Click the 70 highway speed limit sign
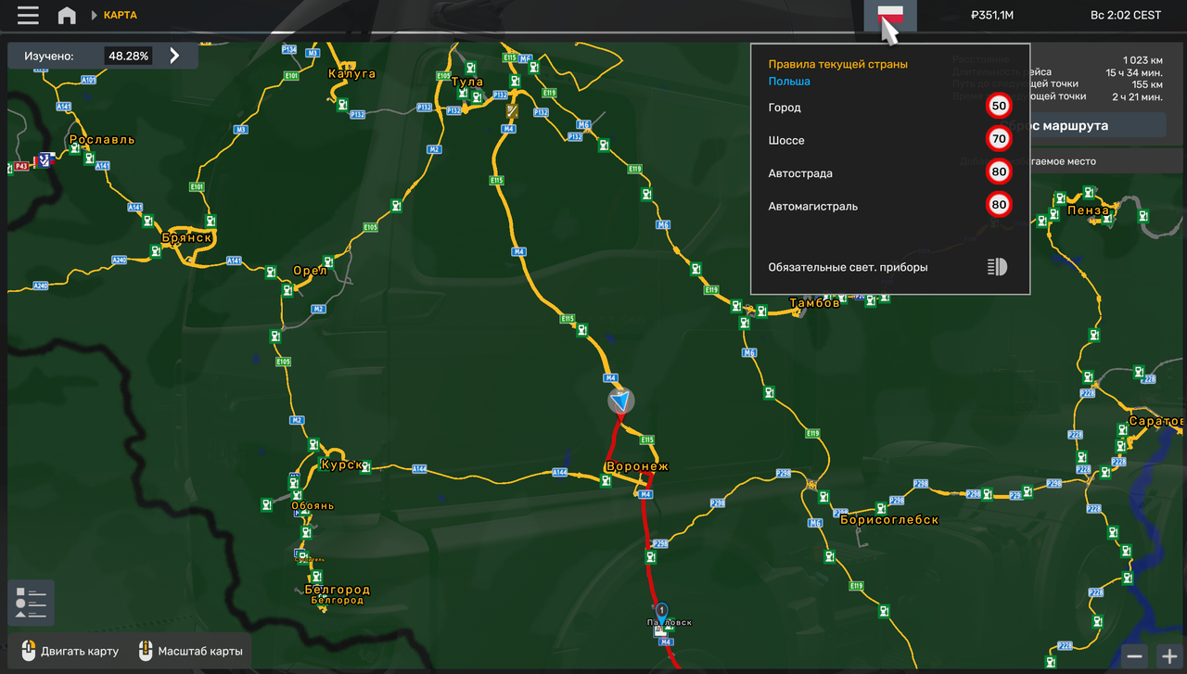1187x674 pixels. tap(999, 139)
